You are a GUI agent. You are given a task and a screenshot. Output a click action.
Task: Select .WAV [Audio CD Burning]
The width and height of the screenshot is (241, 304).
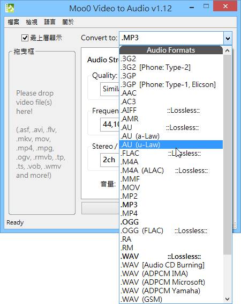click(x=171, y=265)
